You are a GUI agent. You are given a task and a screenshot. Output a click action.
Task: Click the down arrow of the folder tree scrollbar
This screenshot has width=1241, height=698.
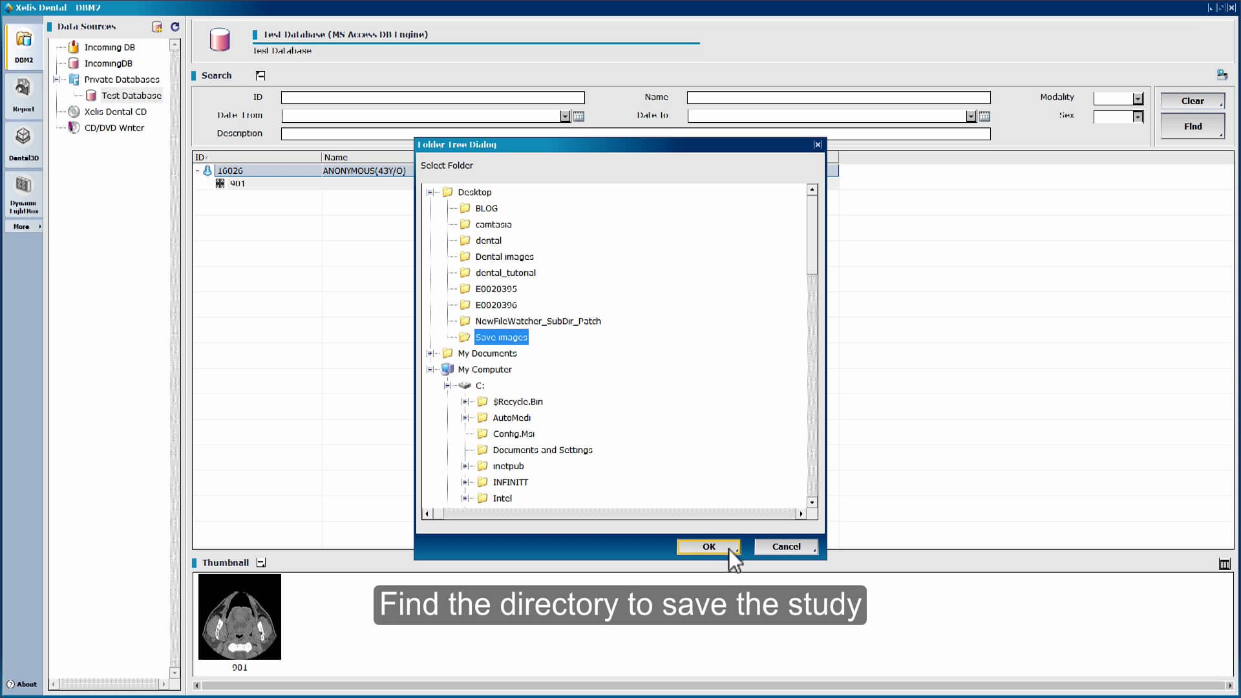click(x=812, y=502)
